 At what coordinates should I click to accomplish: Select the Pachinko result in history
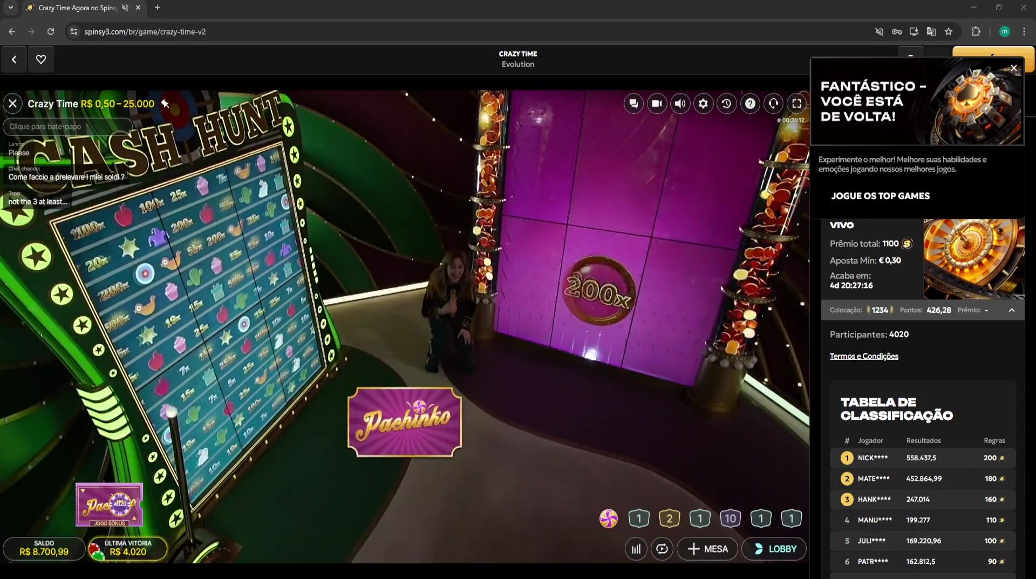(x=609, y=519)
